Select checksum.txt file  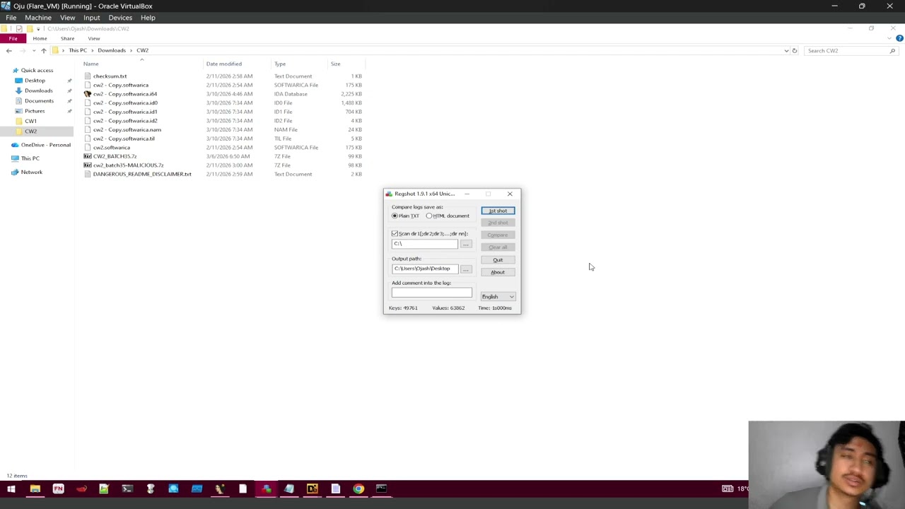[110, 76]
